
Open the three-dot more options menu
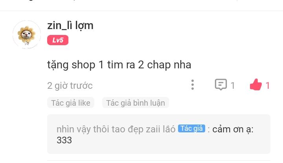193,85
